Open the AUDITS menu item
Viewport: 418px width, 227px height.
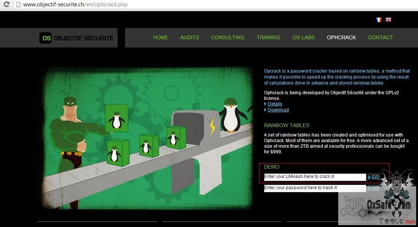[x=190, y=37]
